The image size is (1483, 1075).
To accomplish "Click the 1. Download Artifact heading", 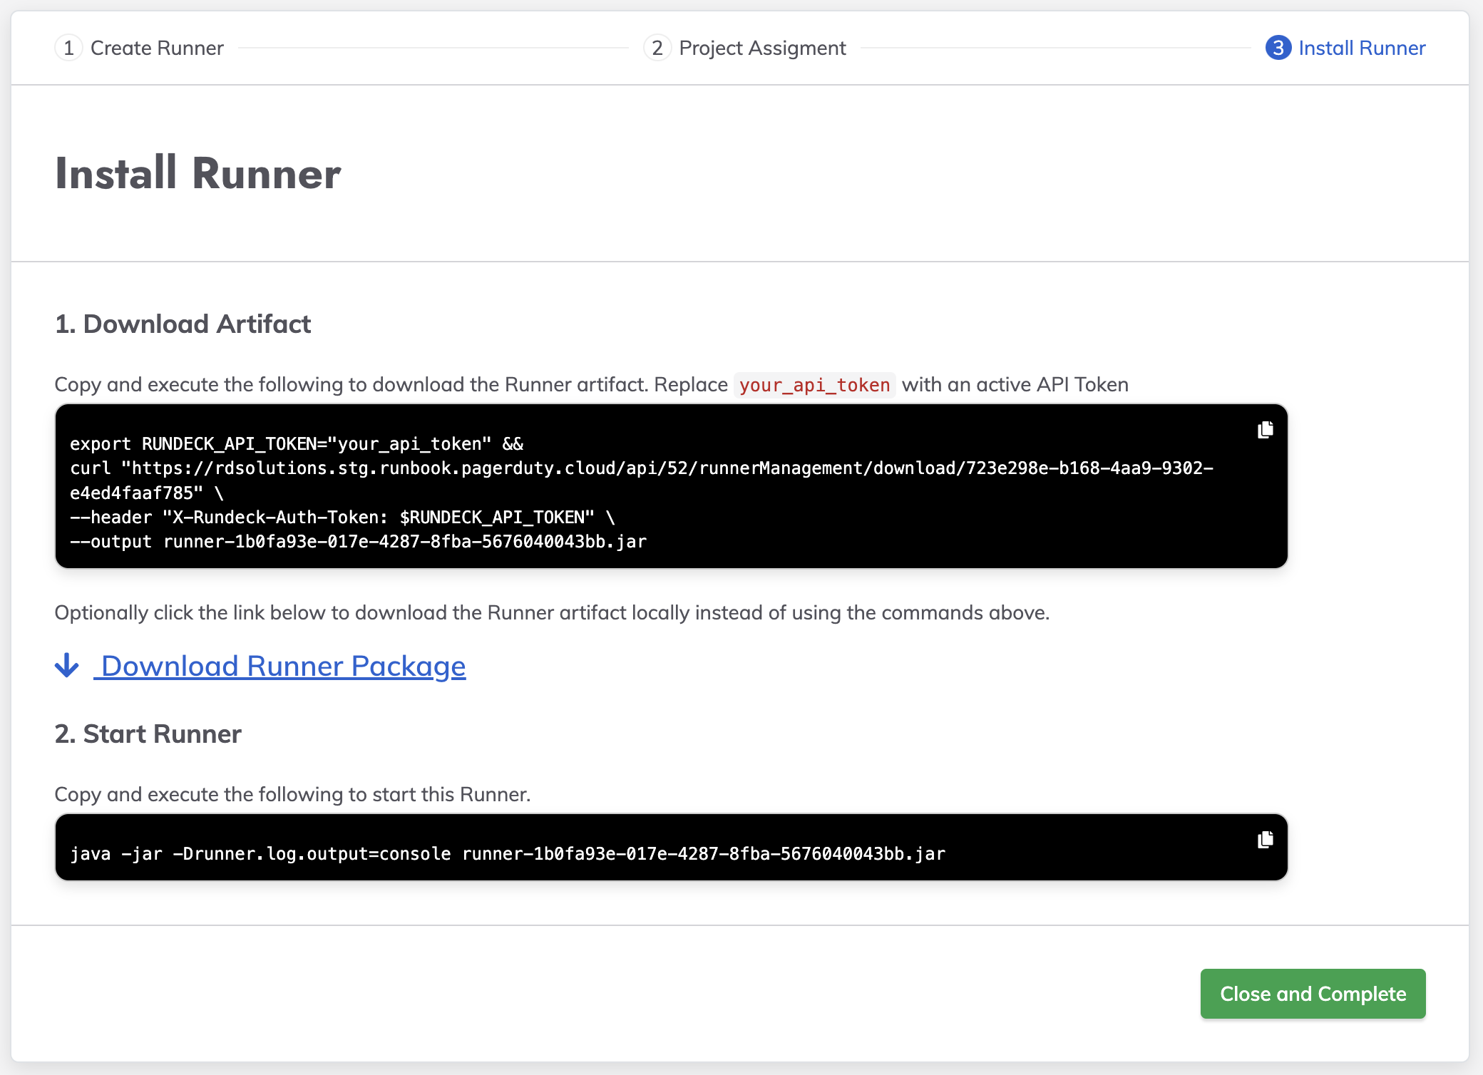I will (x=183, y=324).
